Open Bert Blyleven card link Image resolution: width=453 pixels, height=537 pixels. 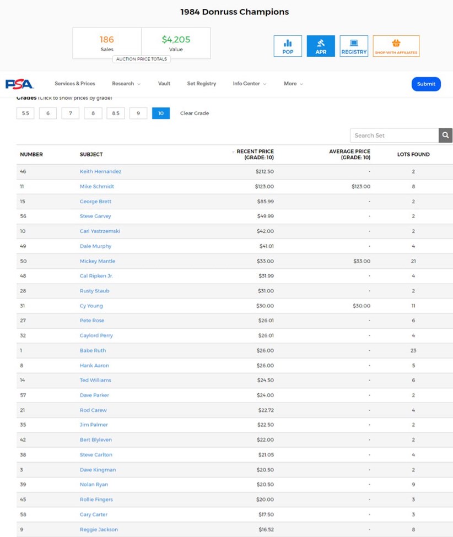click(x=95, y=440)
